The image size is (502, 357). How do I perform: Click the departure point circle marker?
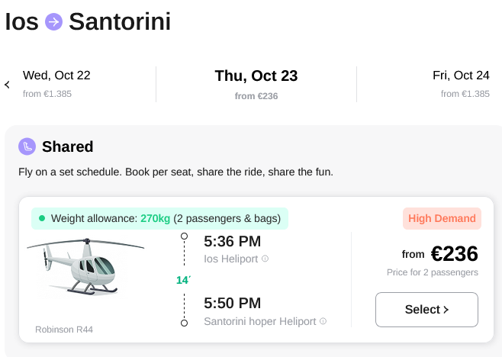(184, 236)
